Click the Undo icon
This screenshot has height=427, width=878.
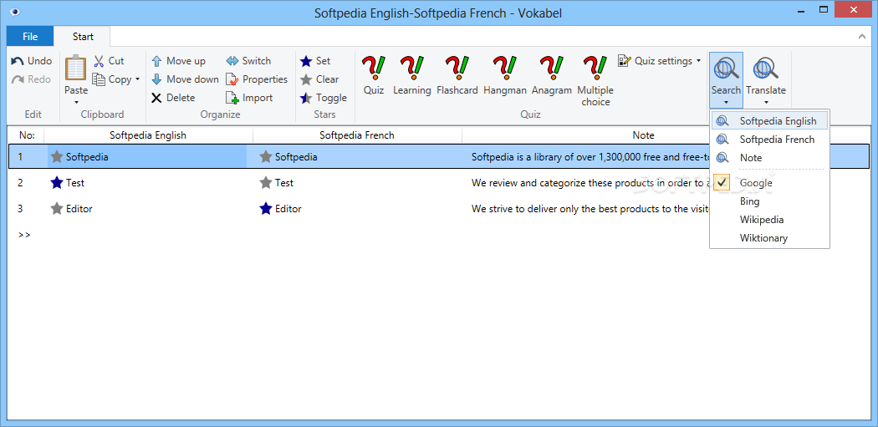[18, 61]
